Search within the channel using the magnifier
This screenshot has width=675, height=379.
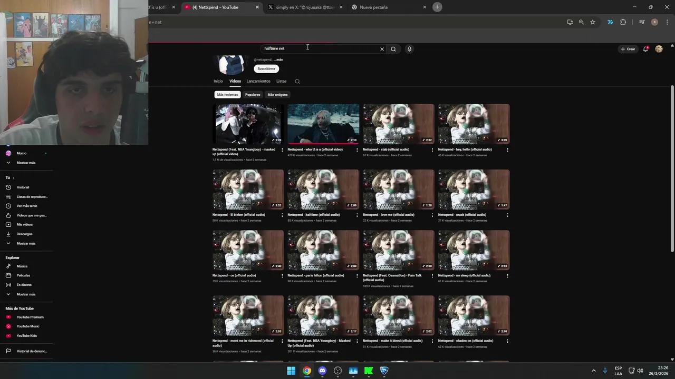tap(297, 82)
